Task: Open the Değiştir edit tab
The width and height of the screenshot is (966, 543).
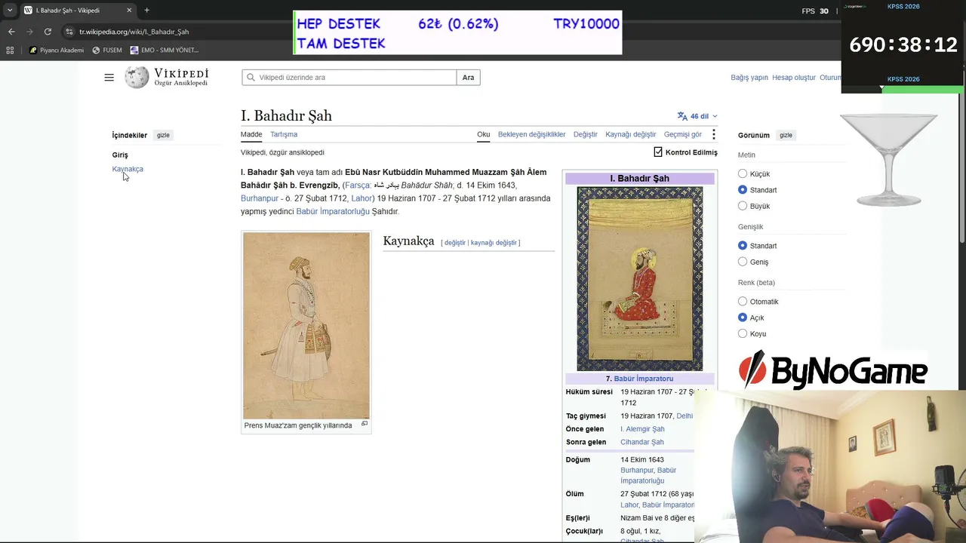Action: coord(586,134)
